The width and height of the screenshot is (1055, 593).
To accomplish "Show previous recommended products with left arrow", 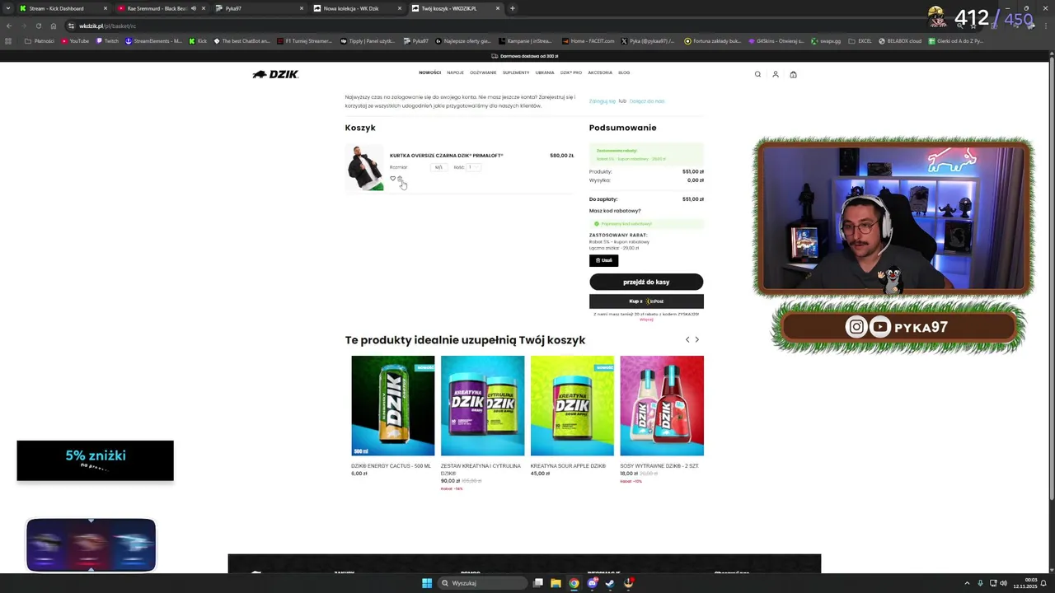I will pos(687,339).
